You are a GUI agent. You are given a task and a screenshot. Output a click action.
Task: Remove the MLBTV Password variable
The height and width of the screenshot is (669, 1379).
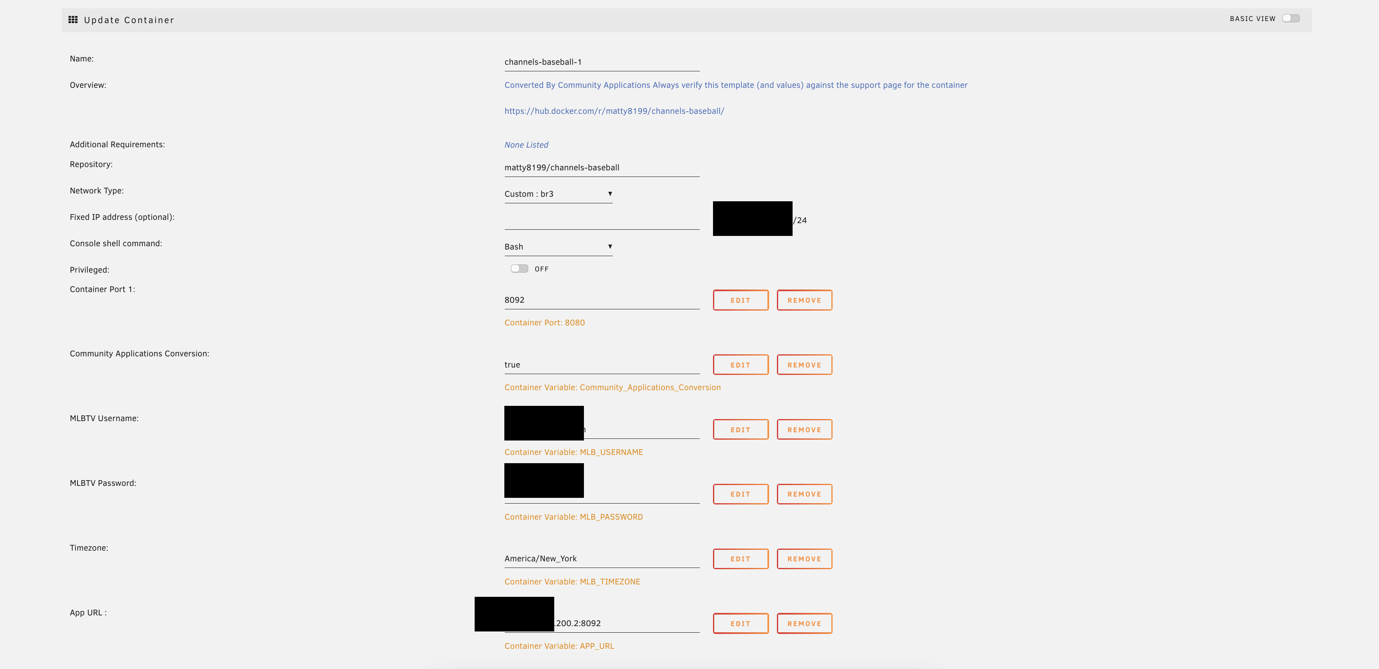(x=804, y=495)
